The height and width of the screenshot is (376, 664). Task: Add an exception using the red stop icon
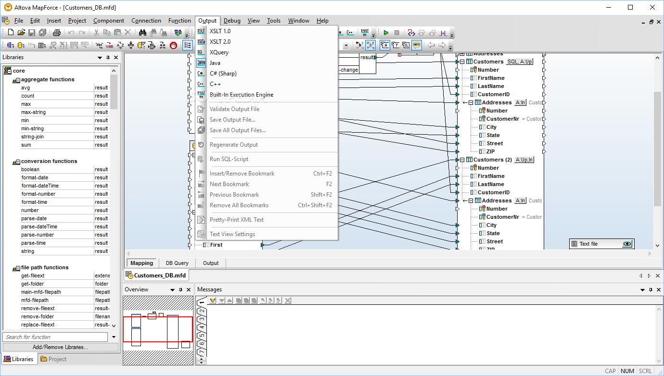[x=174, y=45]
